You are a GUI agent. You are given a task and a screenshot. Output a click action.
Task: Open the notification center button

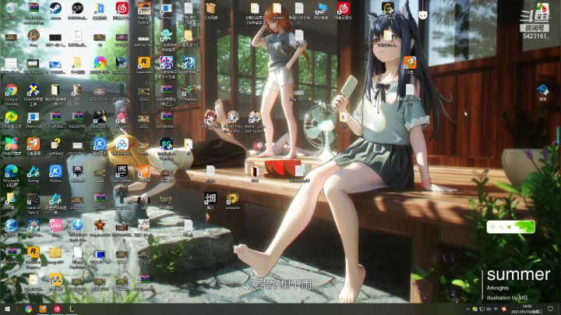coord(551,309)
